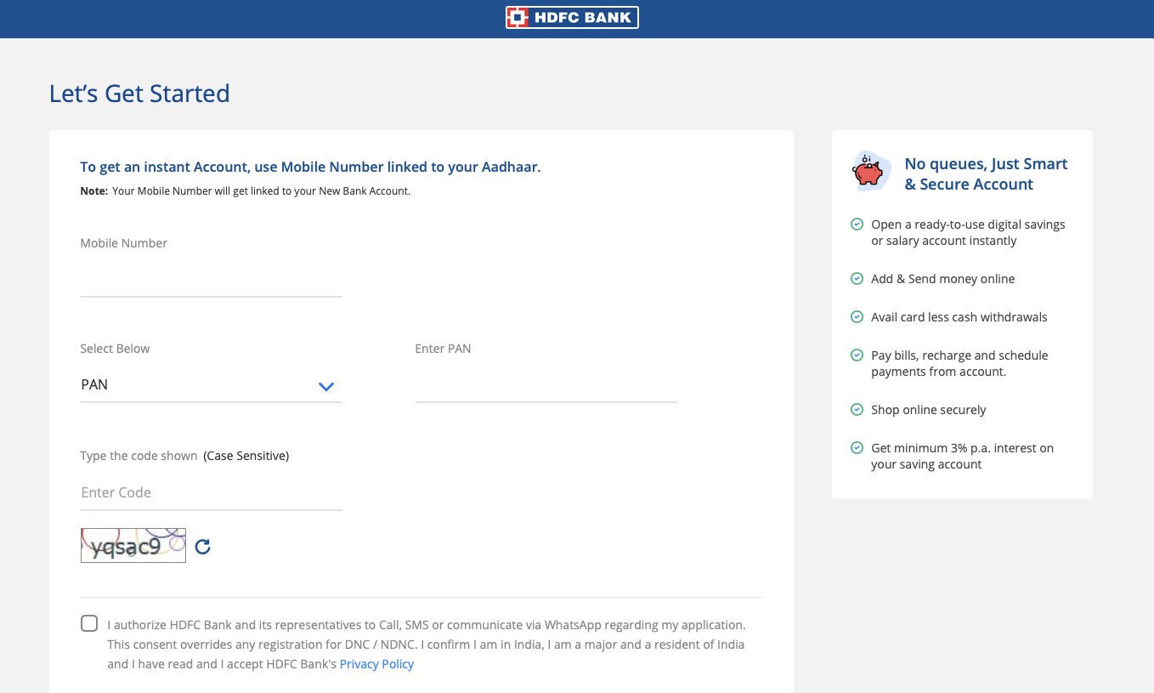Image resolution: width=1154 pixels, height=693 pixels.
Task: Click "Pay bills, recharge and schedule payments" text
Action: click(959, 363)
